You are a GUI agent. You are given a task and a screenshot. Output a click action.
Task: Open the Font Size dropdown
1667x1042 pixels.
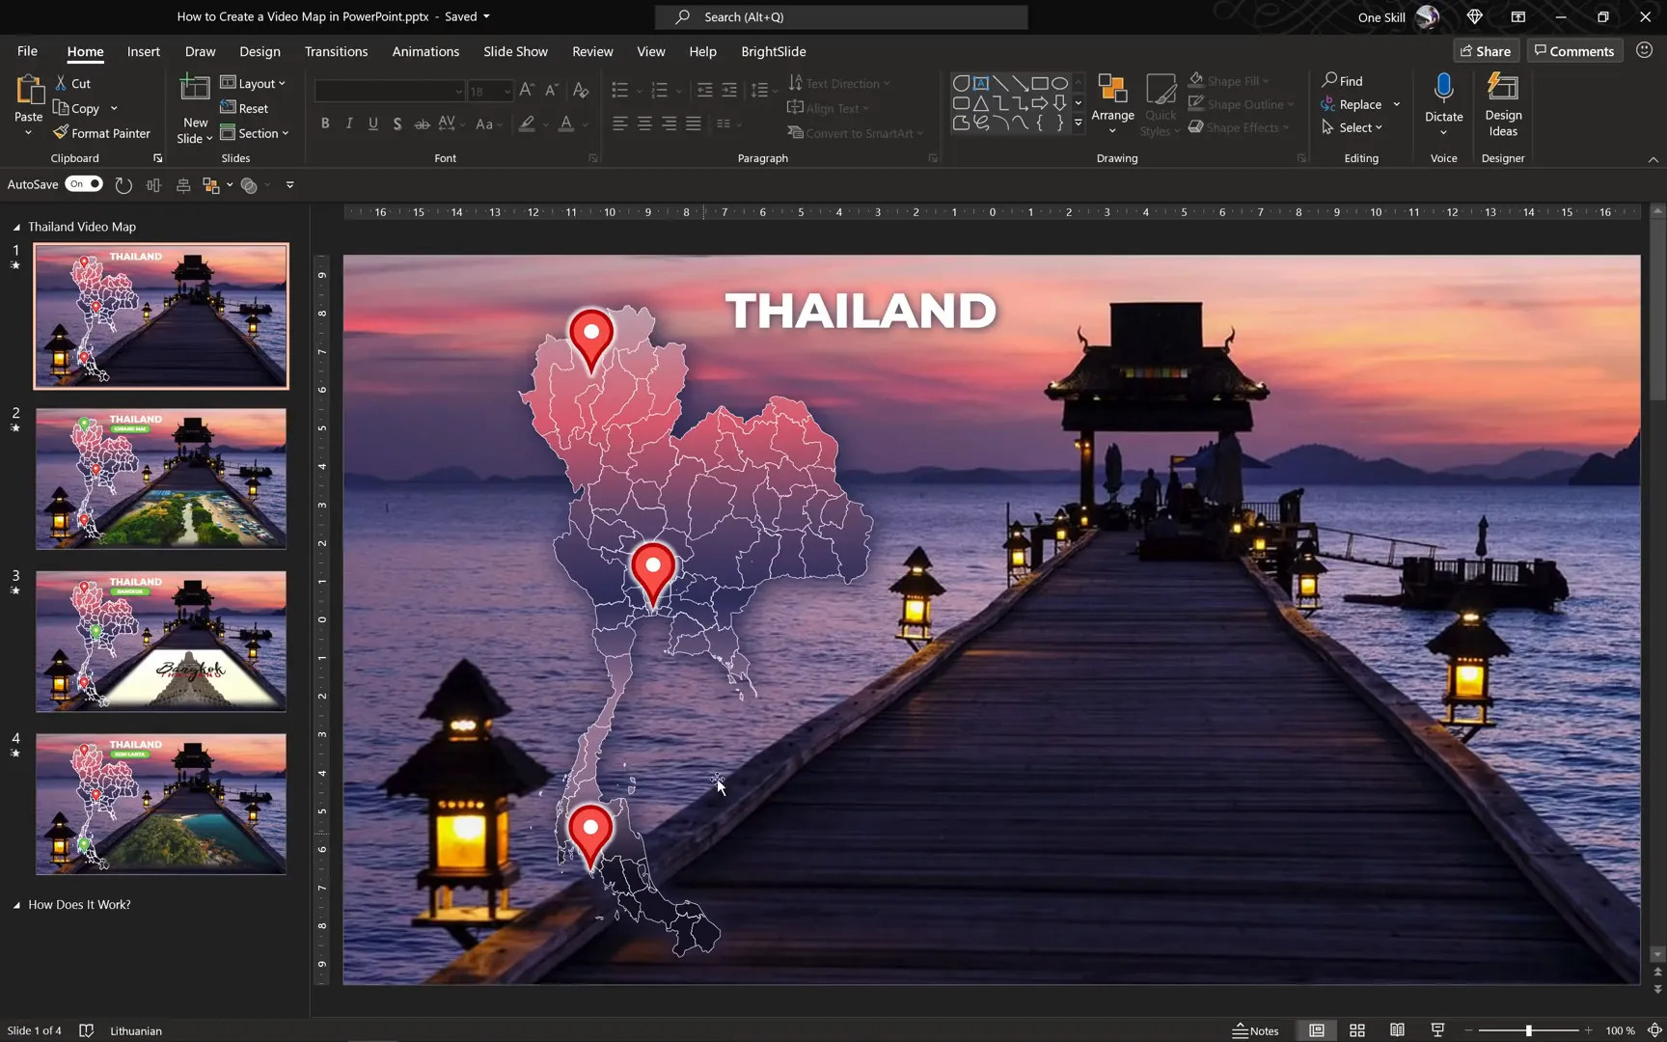coord(507,91)
